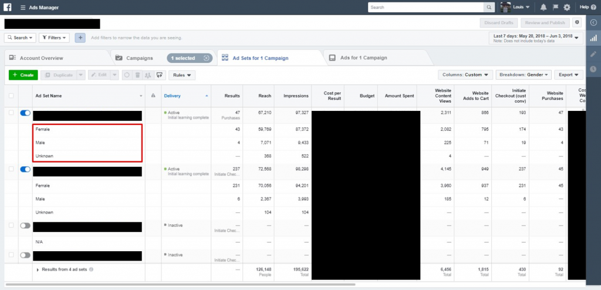Open the Rules button menu
Viewport: 601px width, 290px height.
(x=182, y=75)
